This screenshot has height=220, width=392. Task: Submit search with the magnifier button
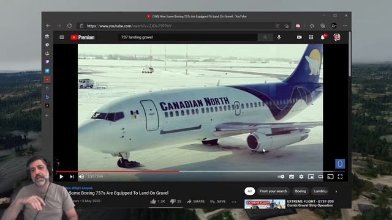click(265, 37)
